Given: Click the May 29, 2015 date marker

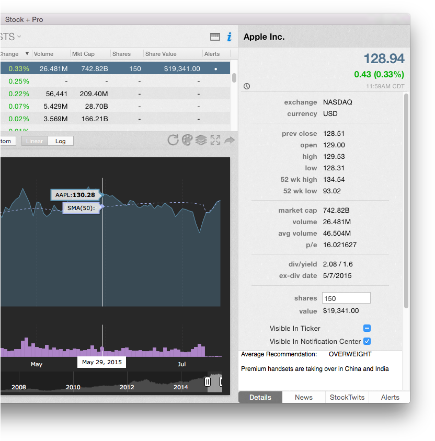Looking at the screenshot, I should [x=101, y=362].
